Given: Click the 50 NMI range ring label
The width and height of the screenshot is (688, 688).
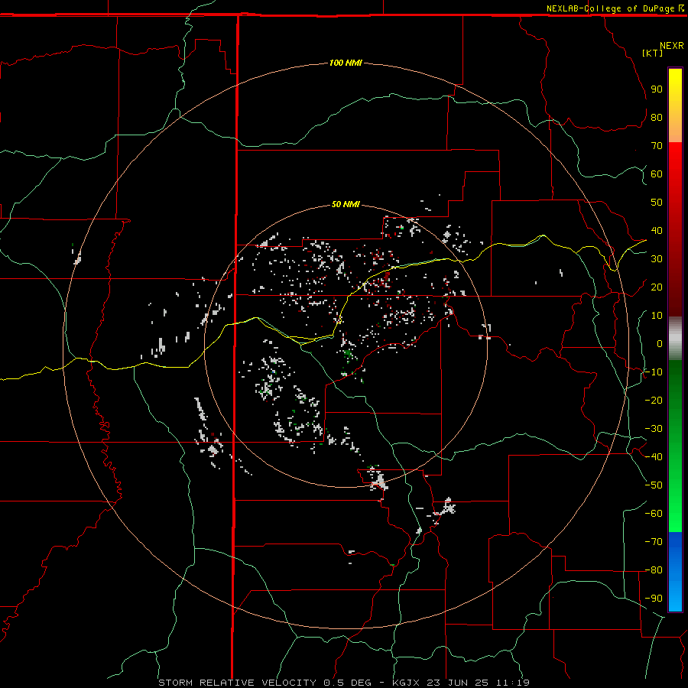Looking at the screenshot, I should coord(346,204).
